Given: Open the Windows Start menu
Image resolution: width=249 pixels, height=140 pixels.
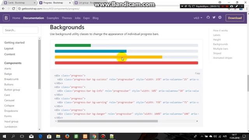Looking at the screenshot, I should 4,136.
